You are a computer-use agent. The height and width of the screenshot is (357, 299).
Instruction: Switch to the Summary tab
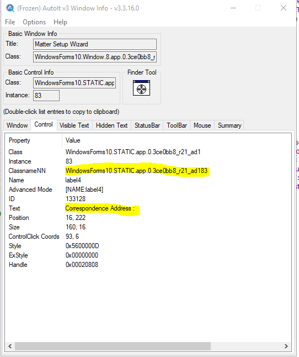[x=229, y=125]
